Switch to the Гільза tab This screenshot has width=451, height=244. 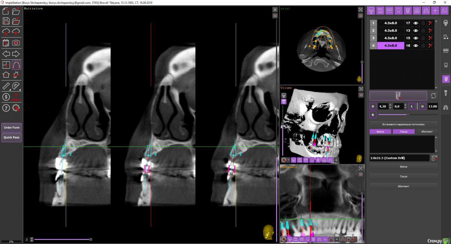[404, 132]
